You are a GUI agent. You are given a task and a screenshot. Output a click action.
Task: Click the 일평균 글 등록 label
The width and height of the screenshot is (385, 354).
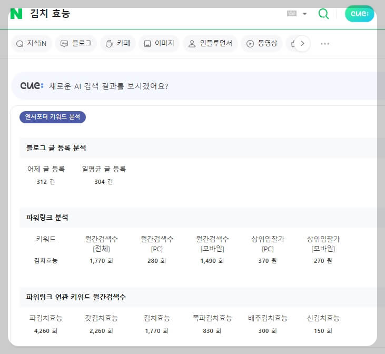pyautogui.click(x=104, y=169)
